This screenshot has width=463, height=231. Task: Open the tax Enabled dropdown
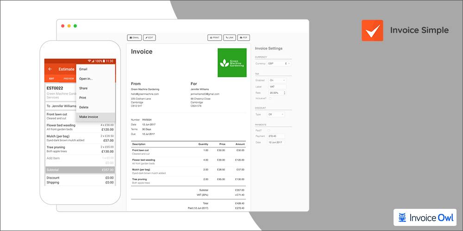coord(277,80)
